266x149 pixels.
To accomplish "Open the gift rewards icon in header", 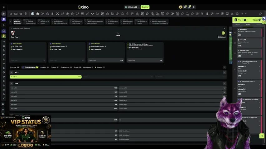I will point(185,7).
